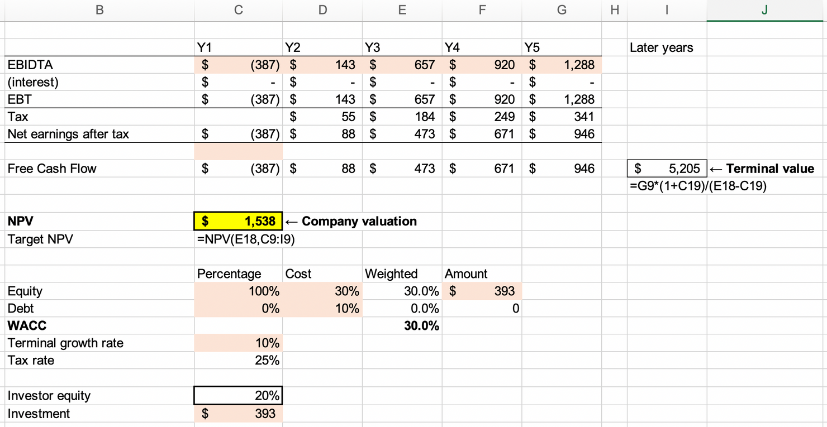Click the Y2 column label
827x427 pixels.
[x=293, y=47]
